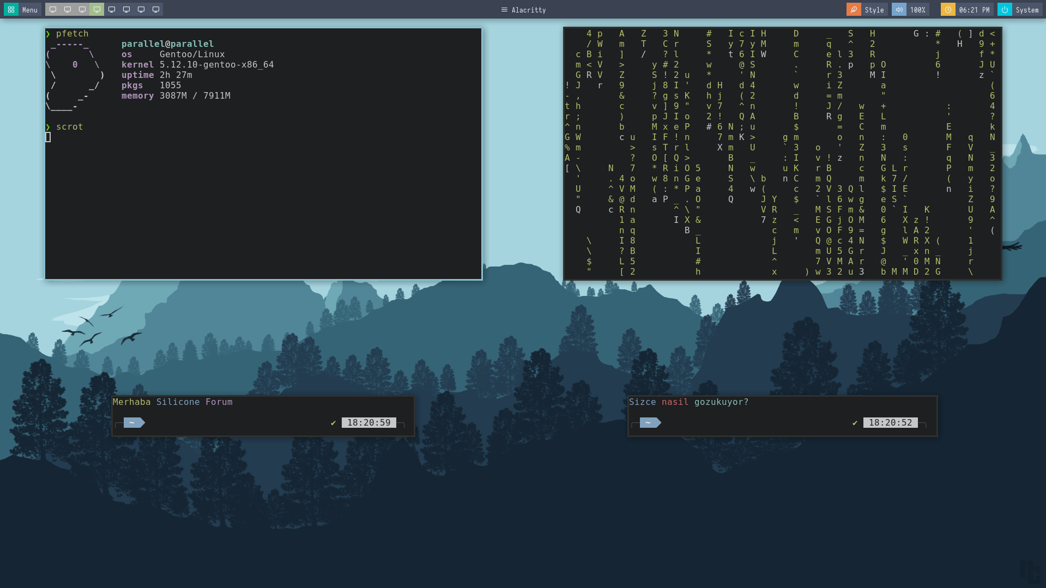Click the uptime value 2h 27m

[x=176, y=75]
